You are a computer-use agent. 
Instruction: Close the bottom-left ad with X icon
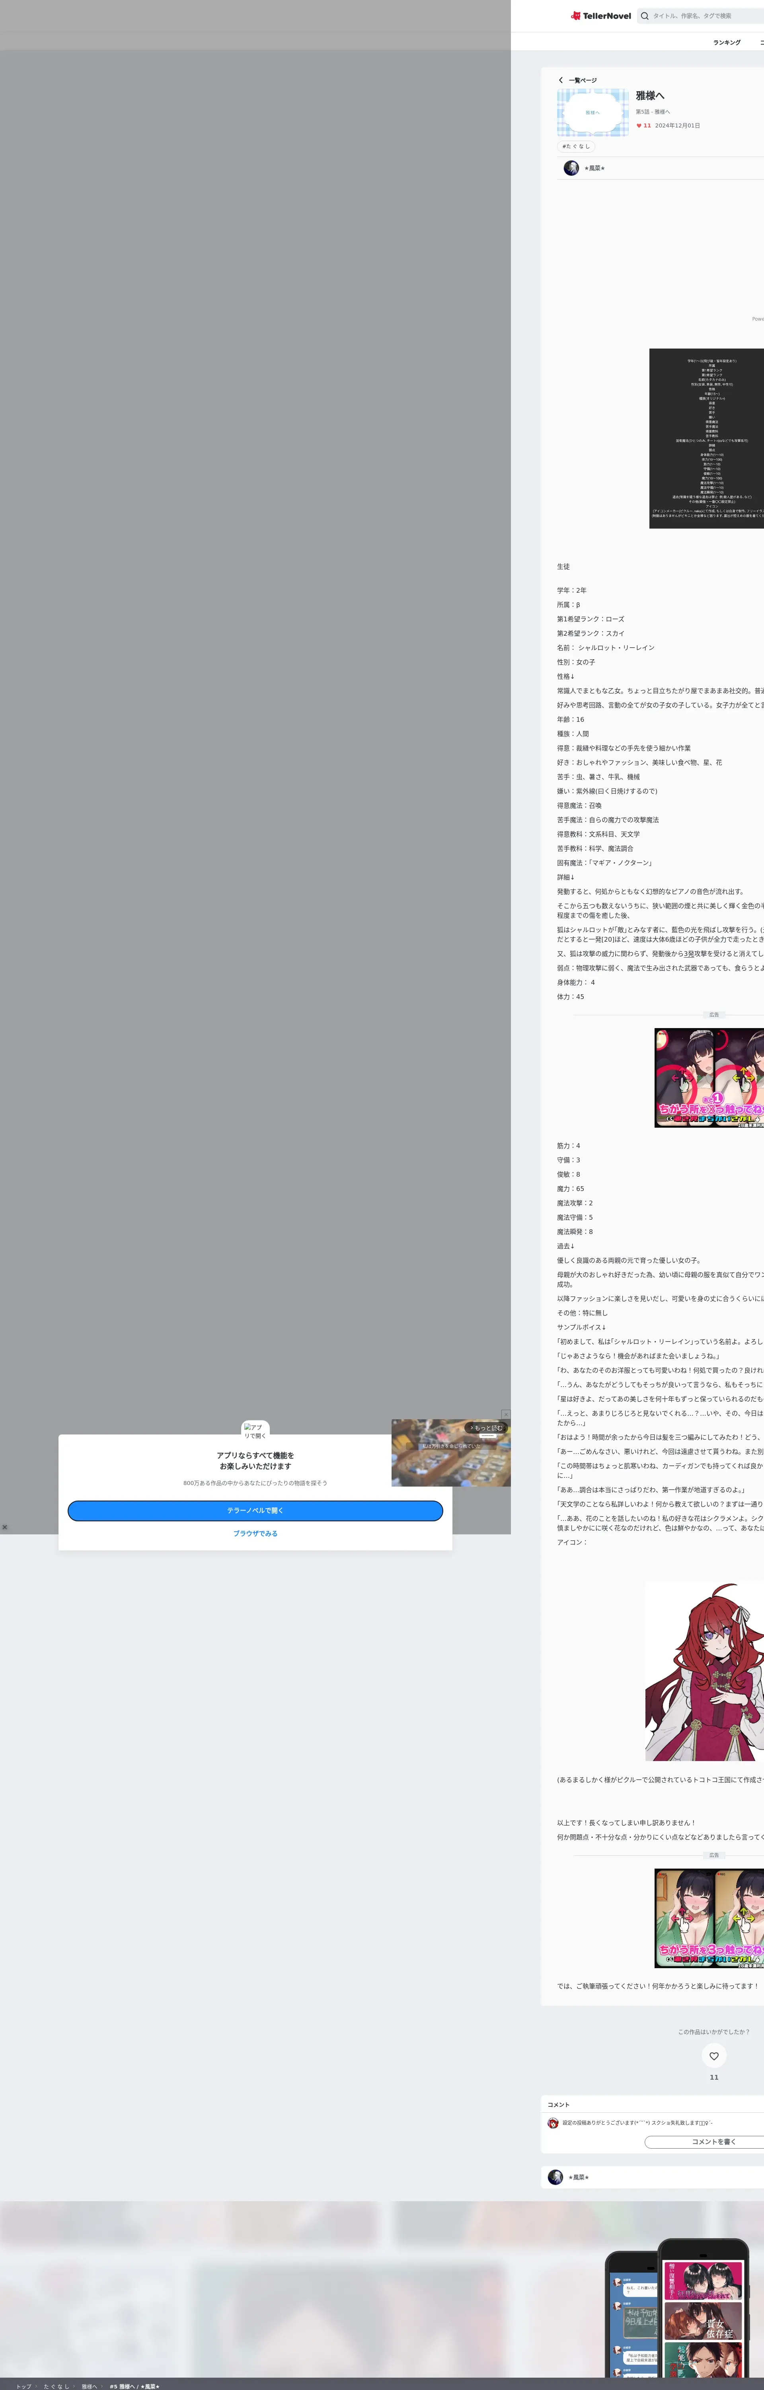(5, 1527)
